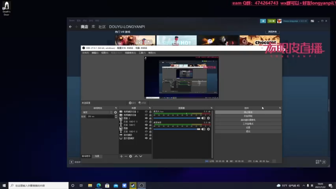Pop out the 转场特效 dock panel
Viewport: 336px width, 189px height.
pyautogui.click(x=116, y=108)
